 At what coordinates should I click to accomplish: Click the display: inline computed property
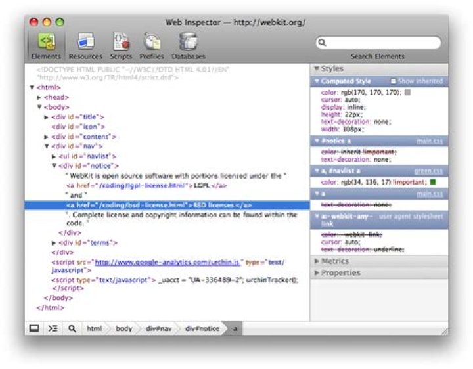click(x=344, y=107)
